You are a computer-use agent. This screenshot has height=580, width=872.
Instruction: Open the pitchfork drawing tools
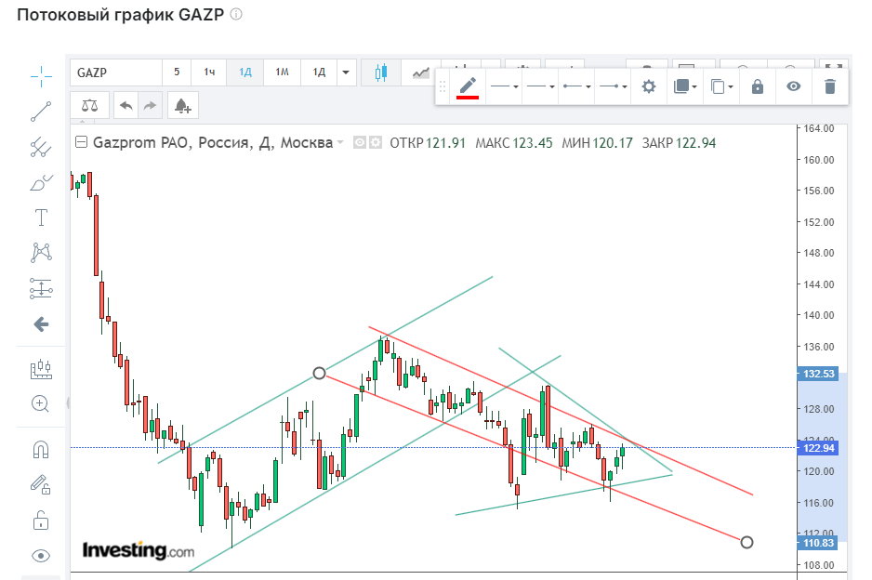click(x=41, y=148)
